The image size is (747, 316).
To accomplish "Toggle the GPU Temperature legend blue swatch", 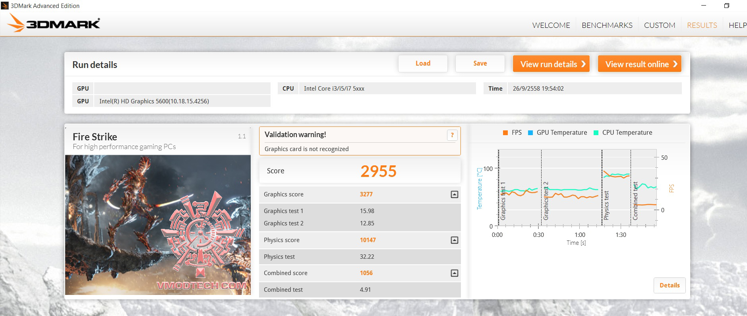I will pyautogui.click(x=530, y=133).
